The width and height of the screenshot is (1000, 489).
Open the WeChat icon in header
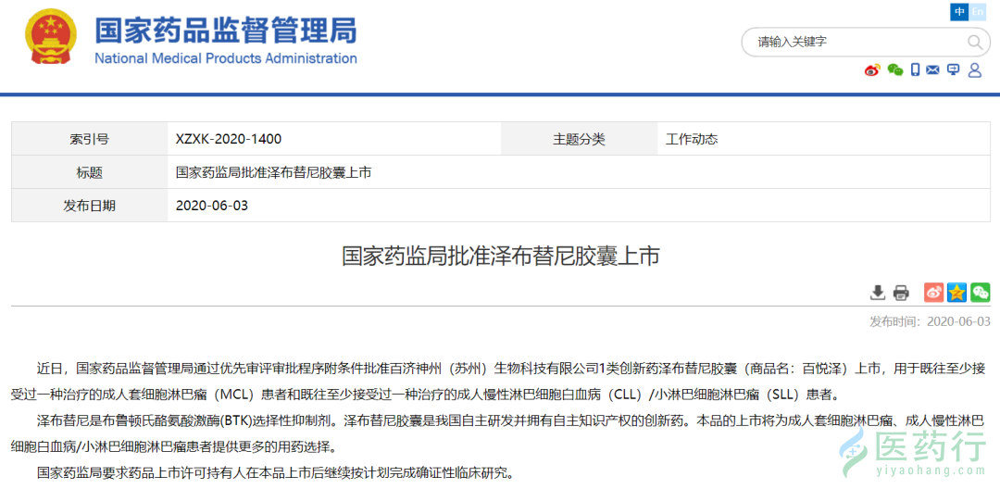point(894,70)
